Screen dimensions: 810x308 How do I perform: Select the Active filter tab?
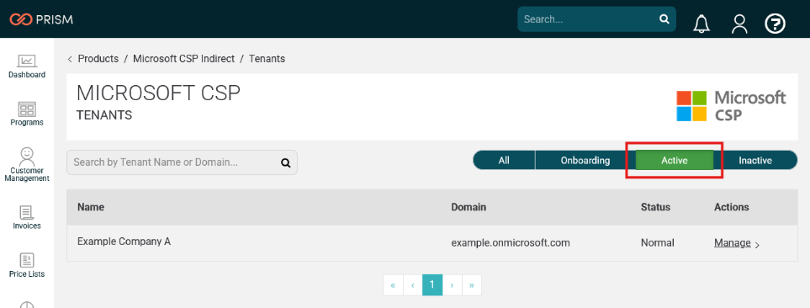[x=674, y=160]
